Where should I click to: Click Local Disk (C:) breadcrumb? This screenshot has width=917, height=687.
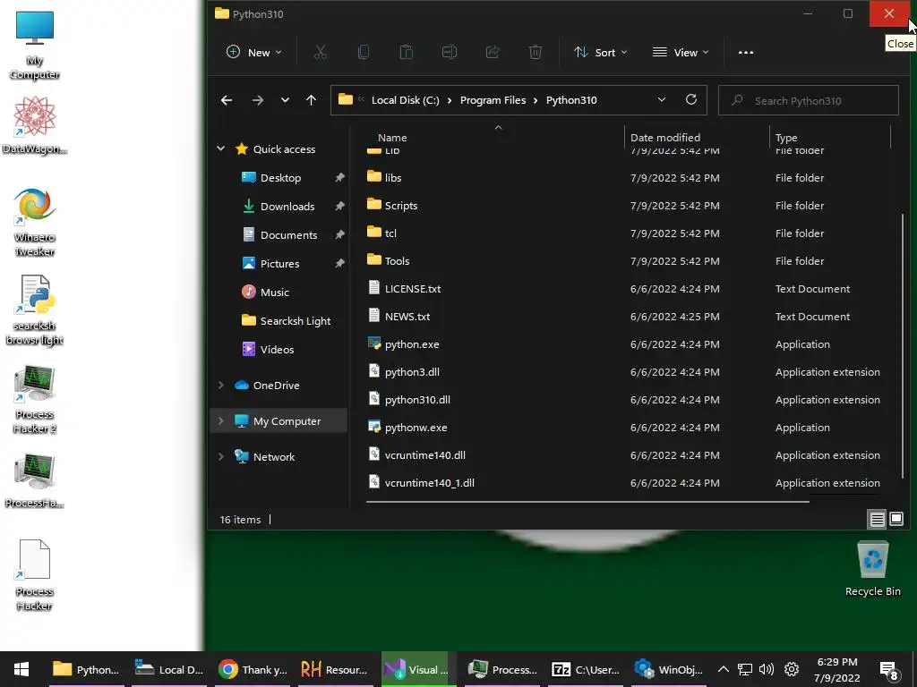[406, 100]
